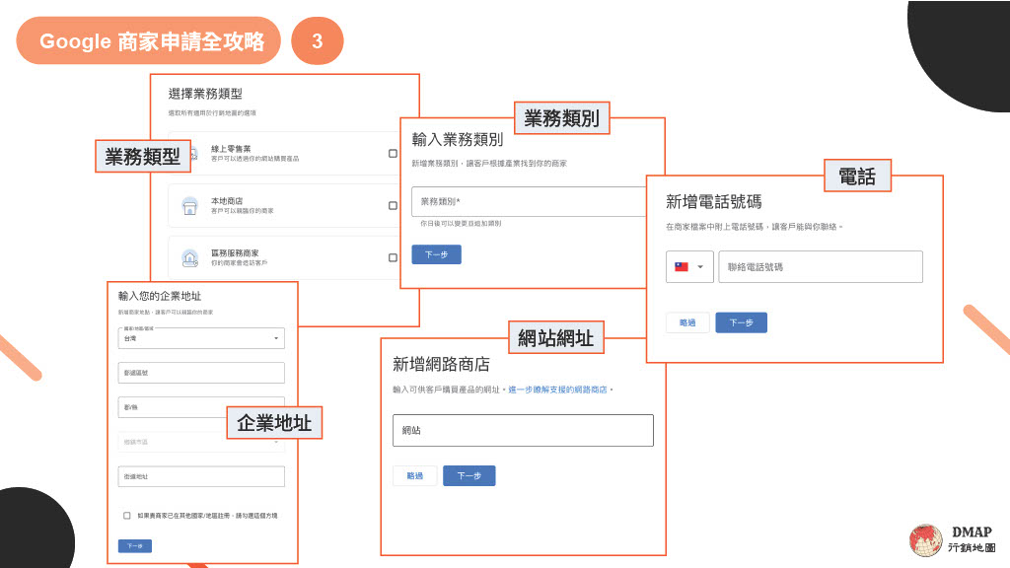Open the 台灣 country dropdown
The image size is (1010, 568).
(x=201, y=338)
